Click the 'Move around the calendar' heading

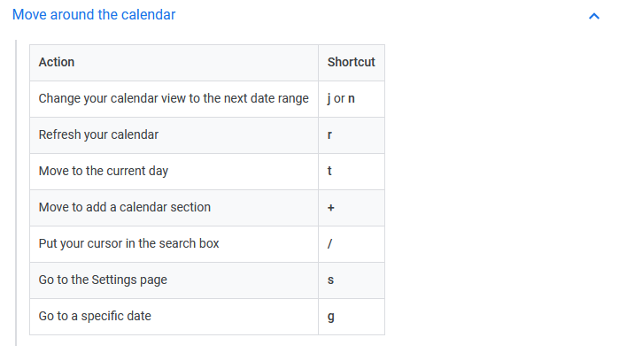coord(94,14)
